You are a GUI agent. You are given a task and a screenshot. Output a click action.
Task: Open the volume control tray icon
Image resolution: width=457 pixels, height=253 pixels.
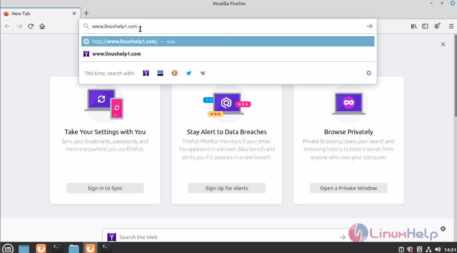(438, 250)
